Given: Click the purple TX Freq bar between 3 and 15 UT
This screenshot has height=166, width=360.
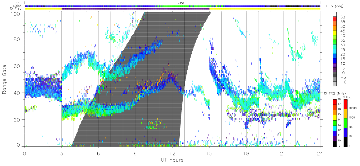Looking at the screenshot, I should [x=135, y=9].
